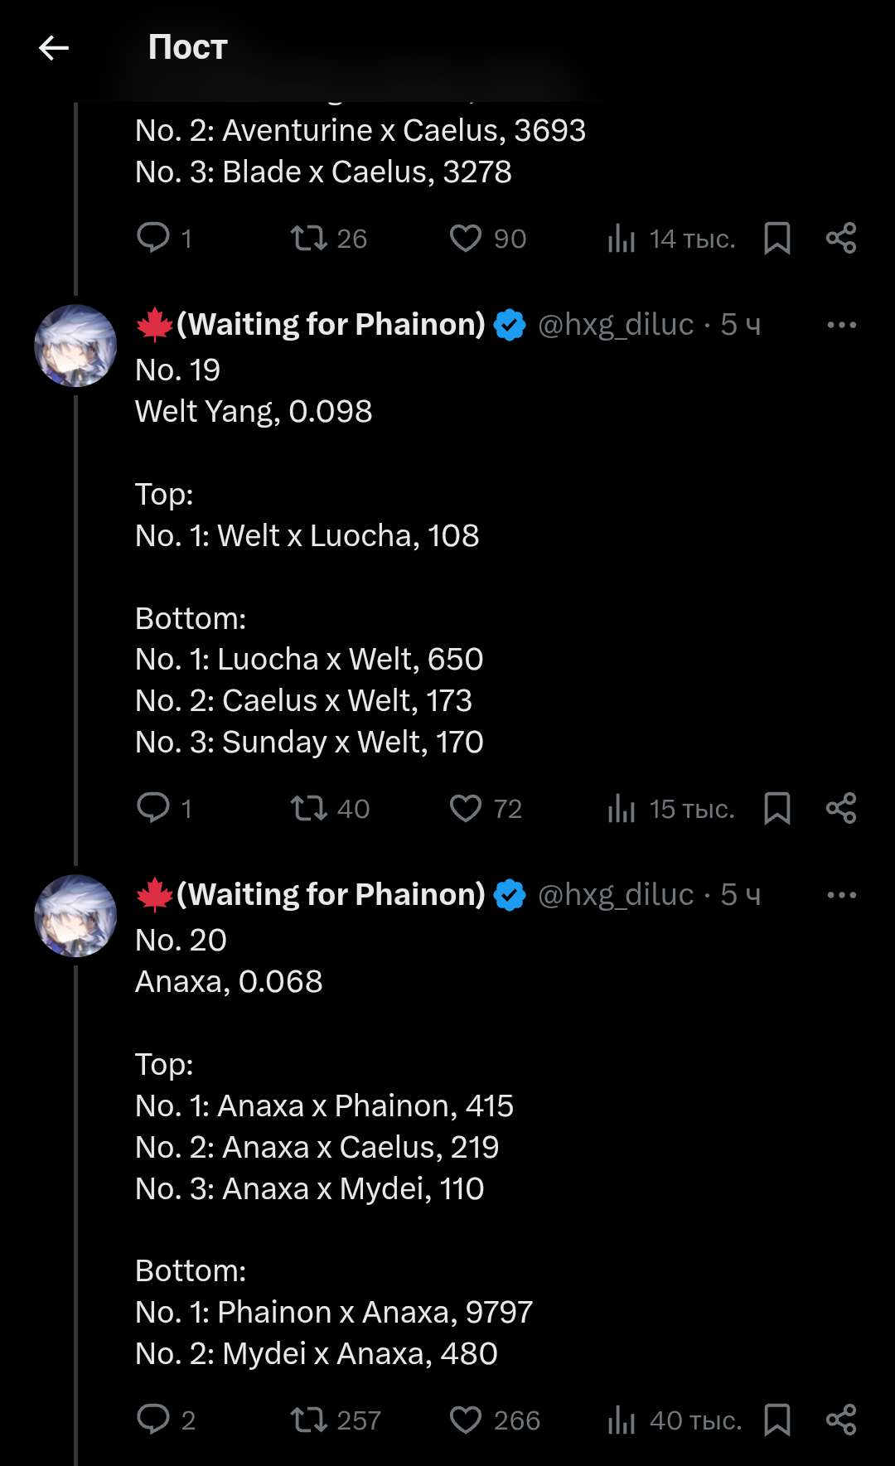The image size is (895, 1466).
Task: Open @hxg_diluc handle on No. 19 post
Action: [x=616, y=325]
